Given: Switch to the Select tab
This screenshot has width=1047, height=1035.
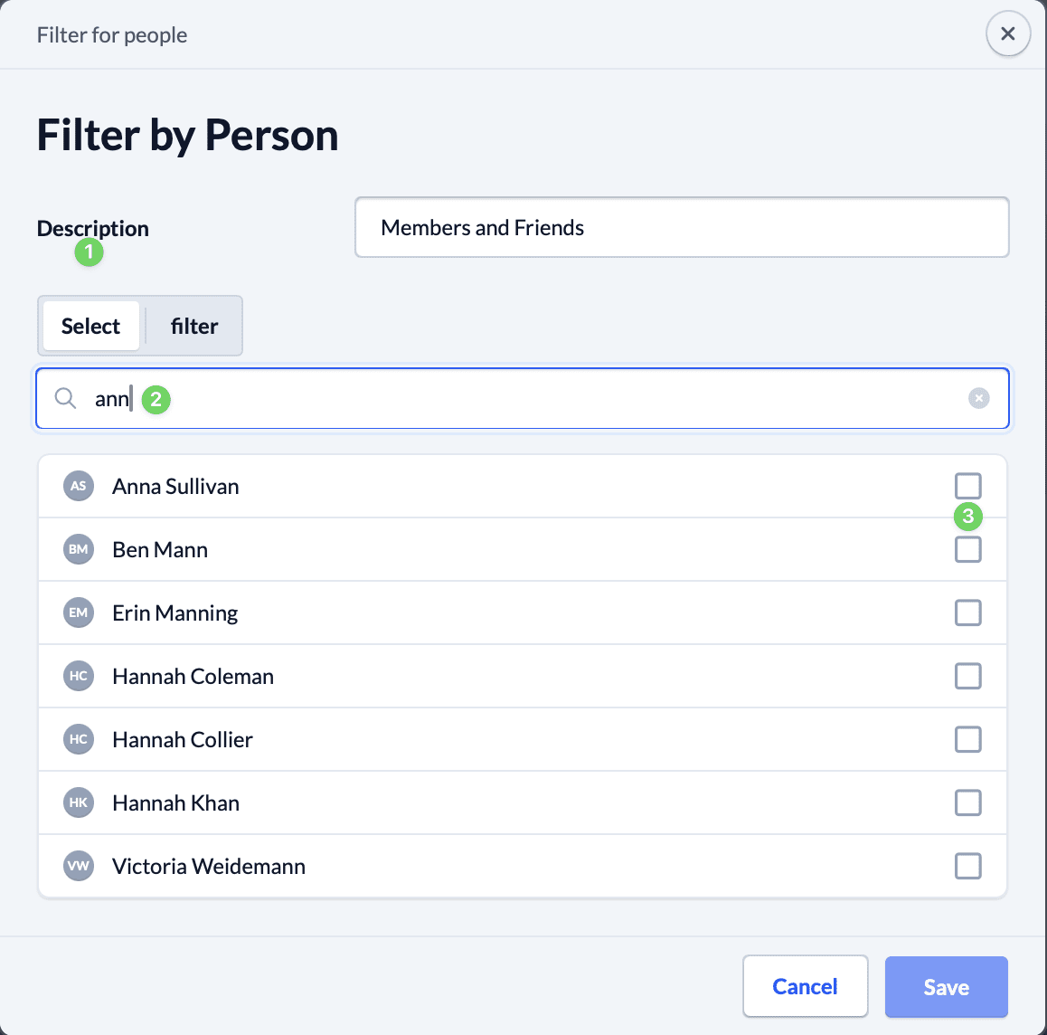Looking at the screenshot, I should click(90, 326).
